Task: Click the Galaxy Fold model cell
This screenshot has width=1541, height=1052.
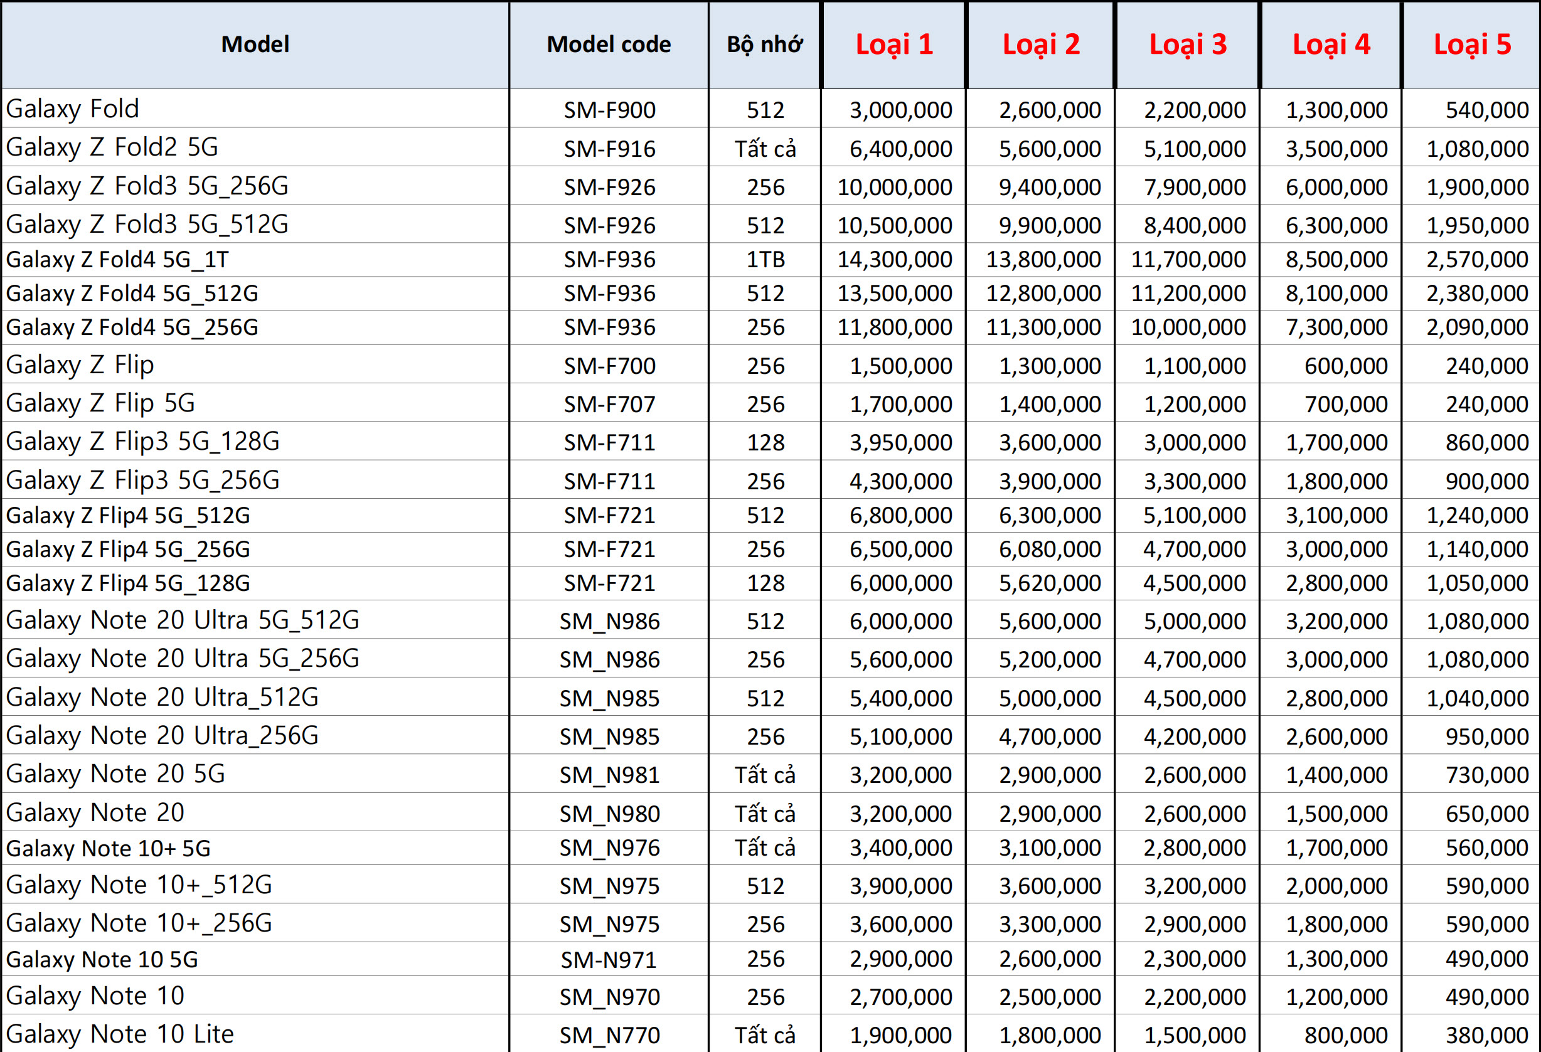Action: (73, 109)
